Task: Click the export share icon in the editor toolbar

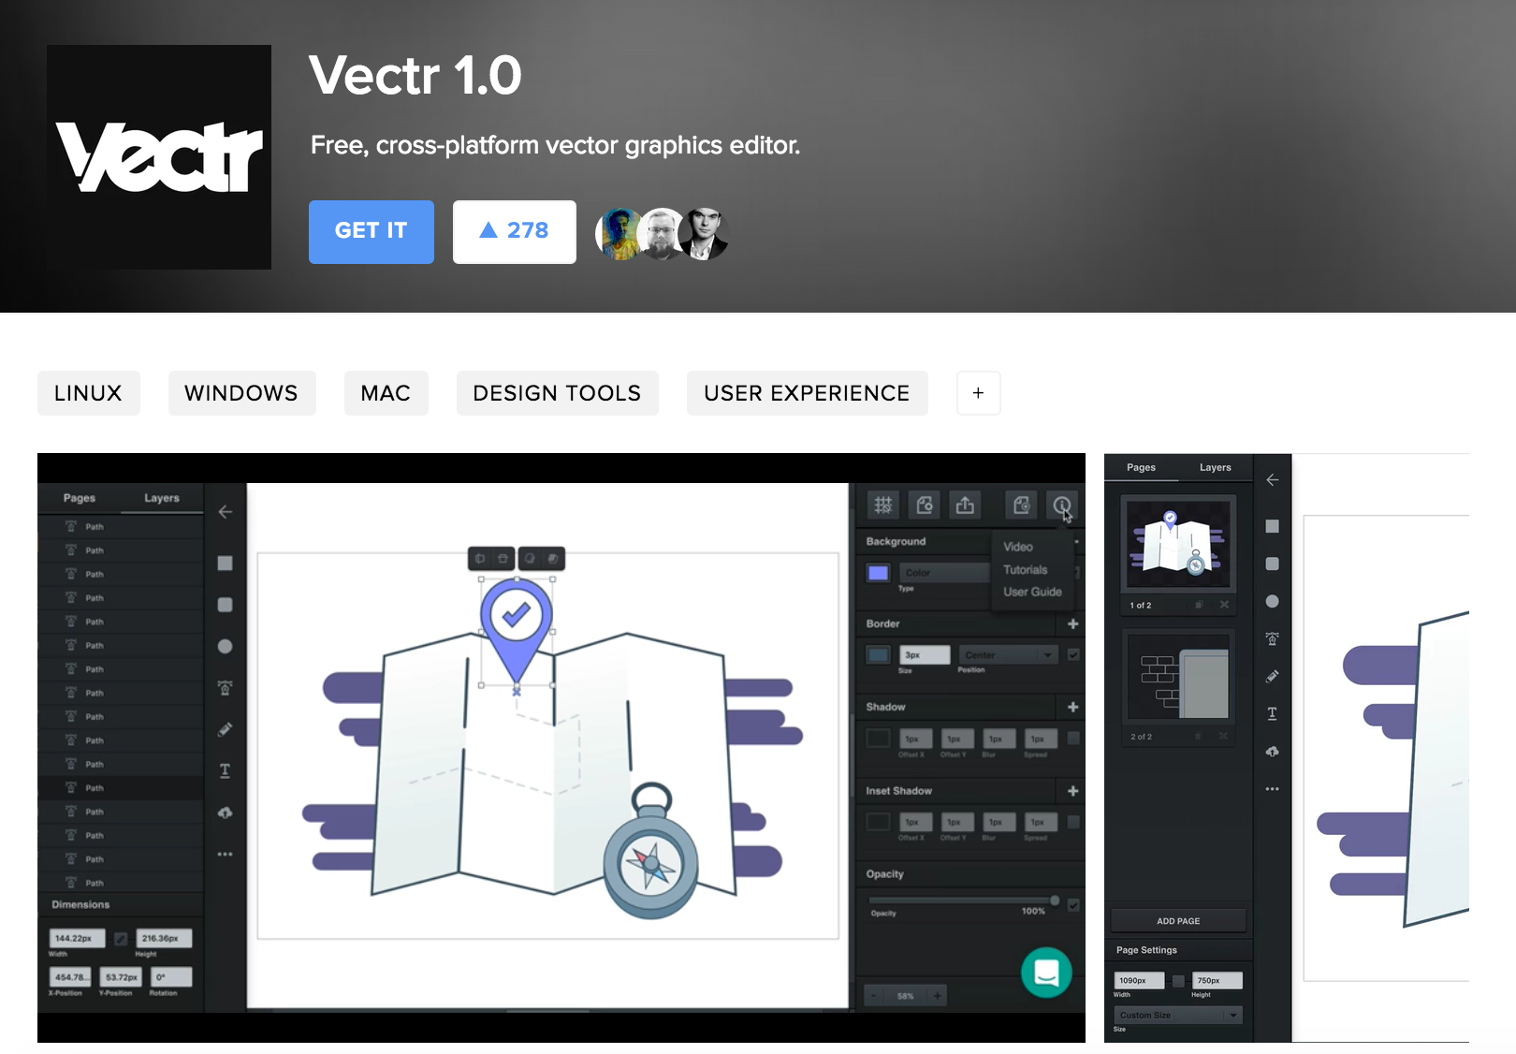Action: [965, 505]
